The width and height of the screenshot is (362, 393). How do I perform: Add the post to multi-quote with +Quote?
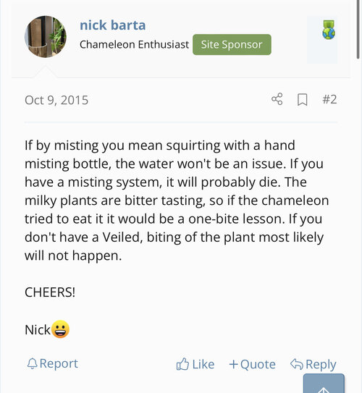[x=252, y=364]
